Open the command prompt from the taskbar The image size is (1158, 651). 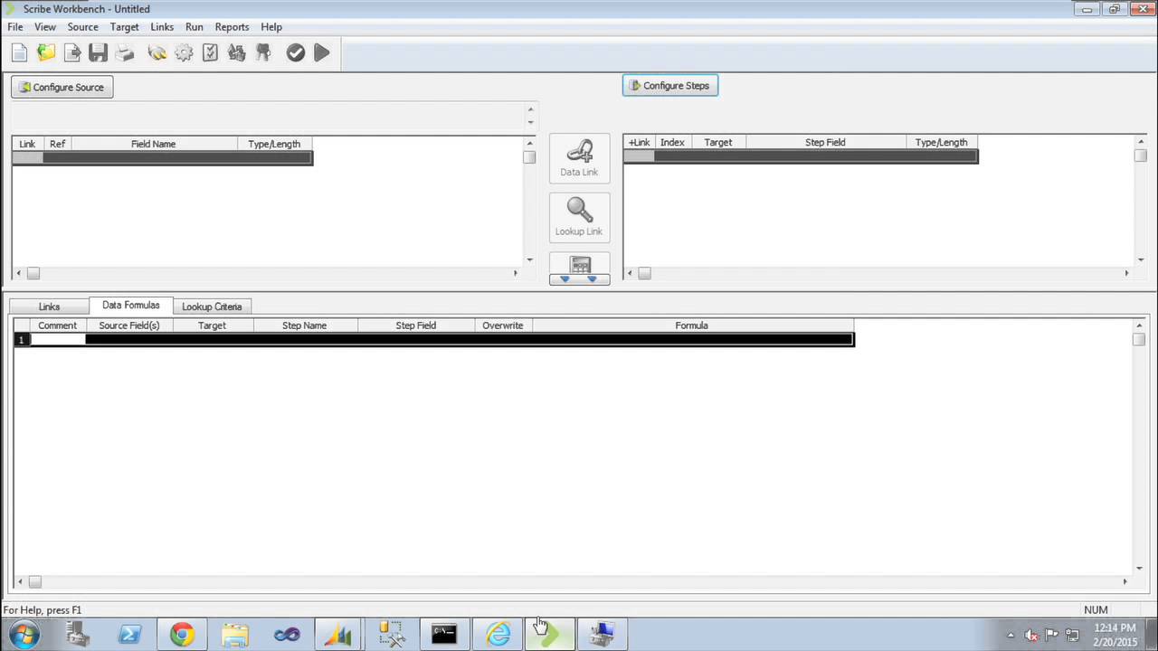click(x=443, y=635)
